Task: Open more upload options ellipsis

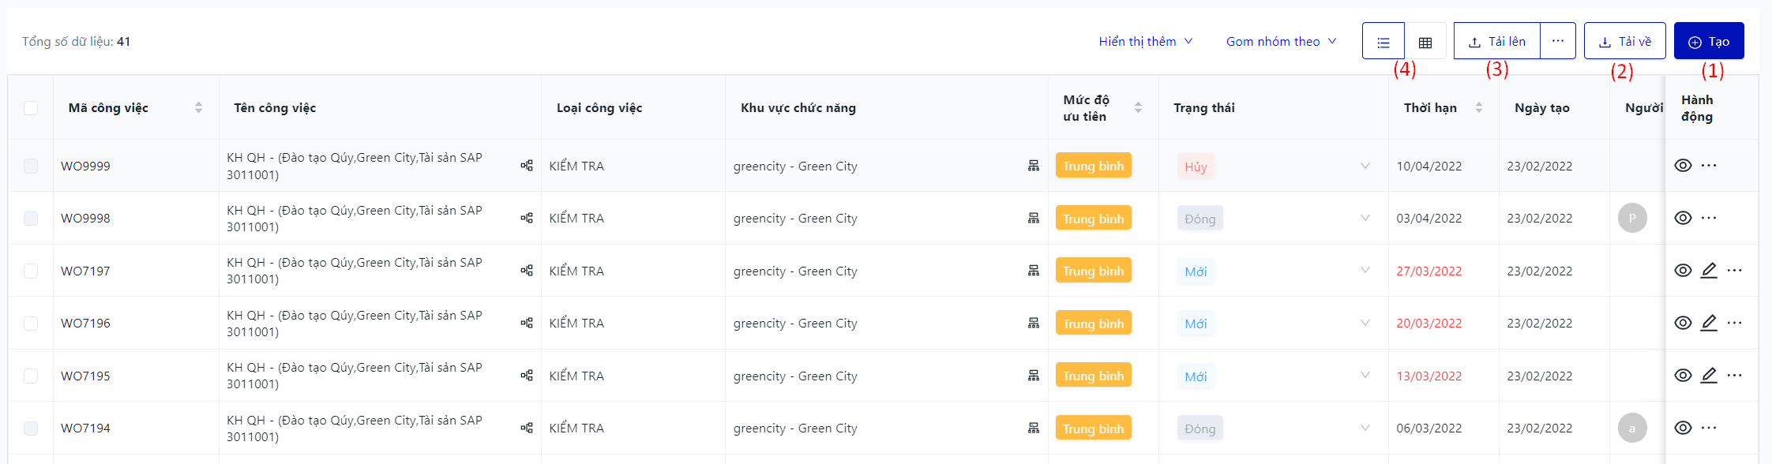Action: [1557, 41]
